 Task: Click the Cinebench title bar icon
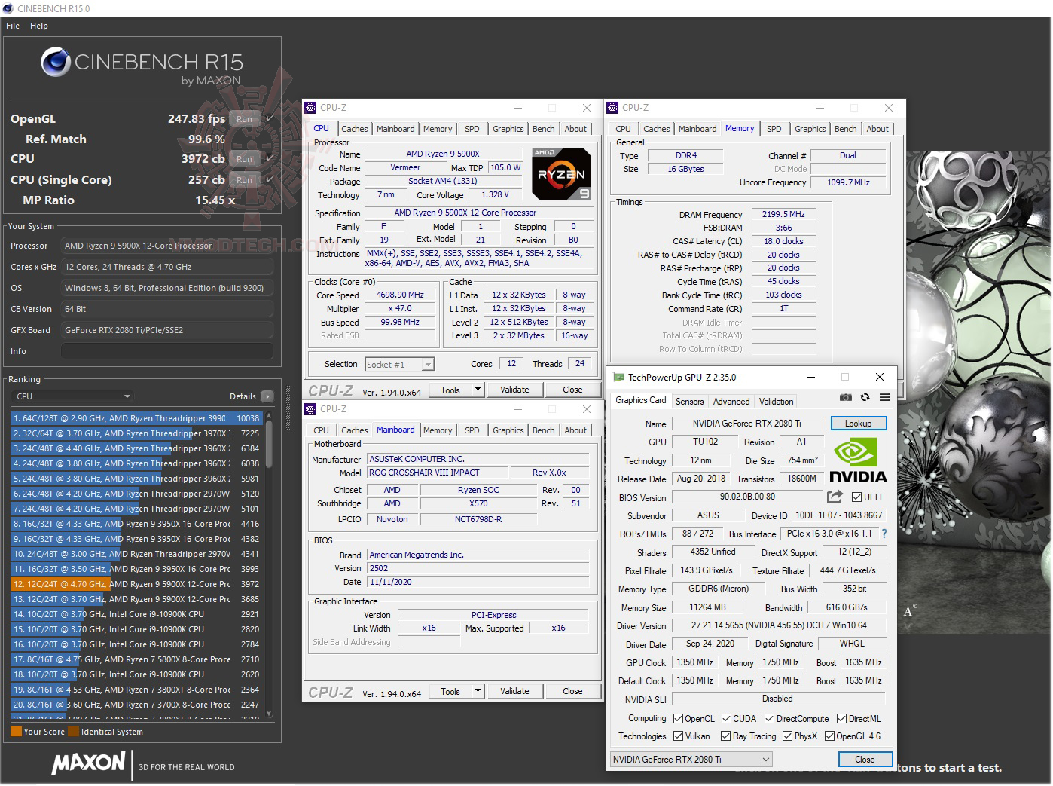click(8, 8)
